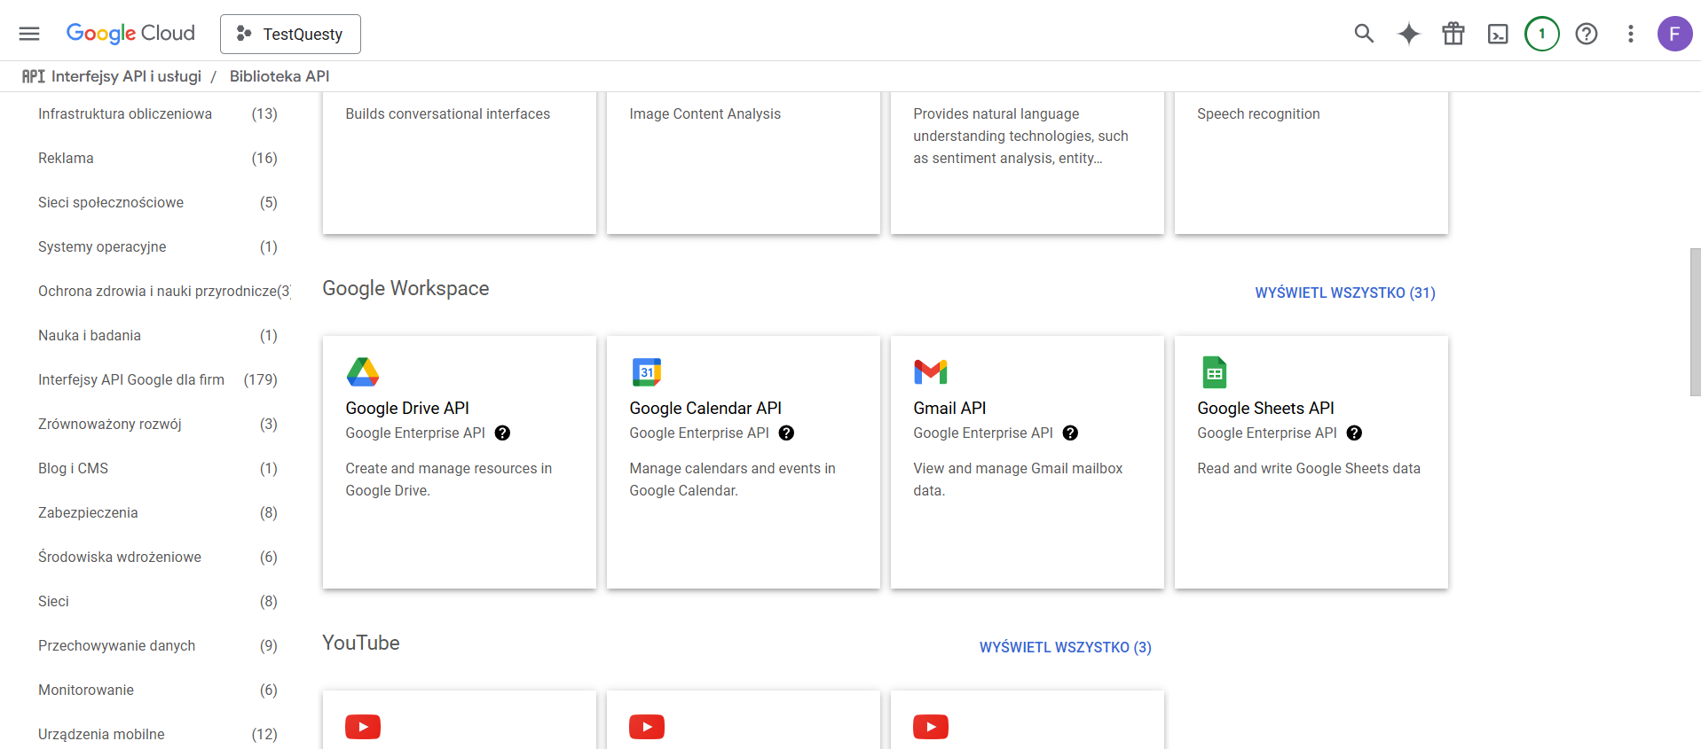Select Środowiska wdrożeniowe filter
1701x749 pixels.
pos(158,557)
